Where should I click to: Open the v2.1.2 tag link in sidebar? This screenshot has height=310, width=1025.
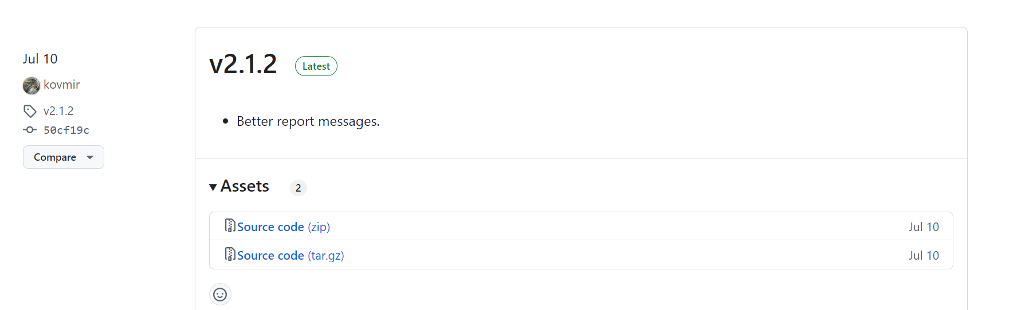58,111
